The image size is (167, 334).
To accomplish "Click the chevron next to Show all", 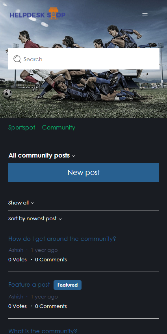I will 32,203.
